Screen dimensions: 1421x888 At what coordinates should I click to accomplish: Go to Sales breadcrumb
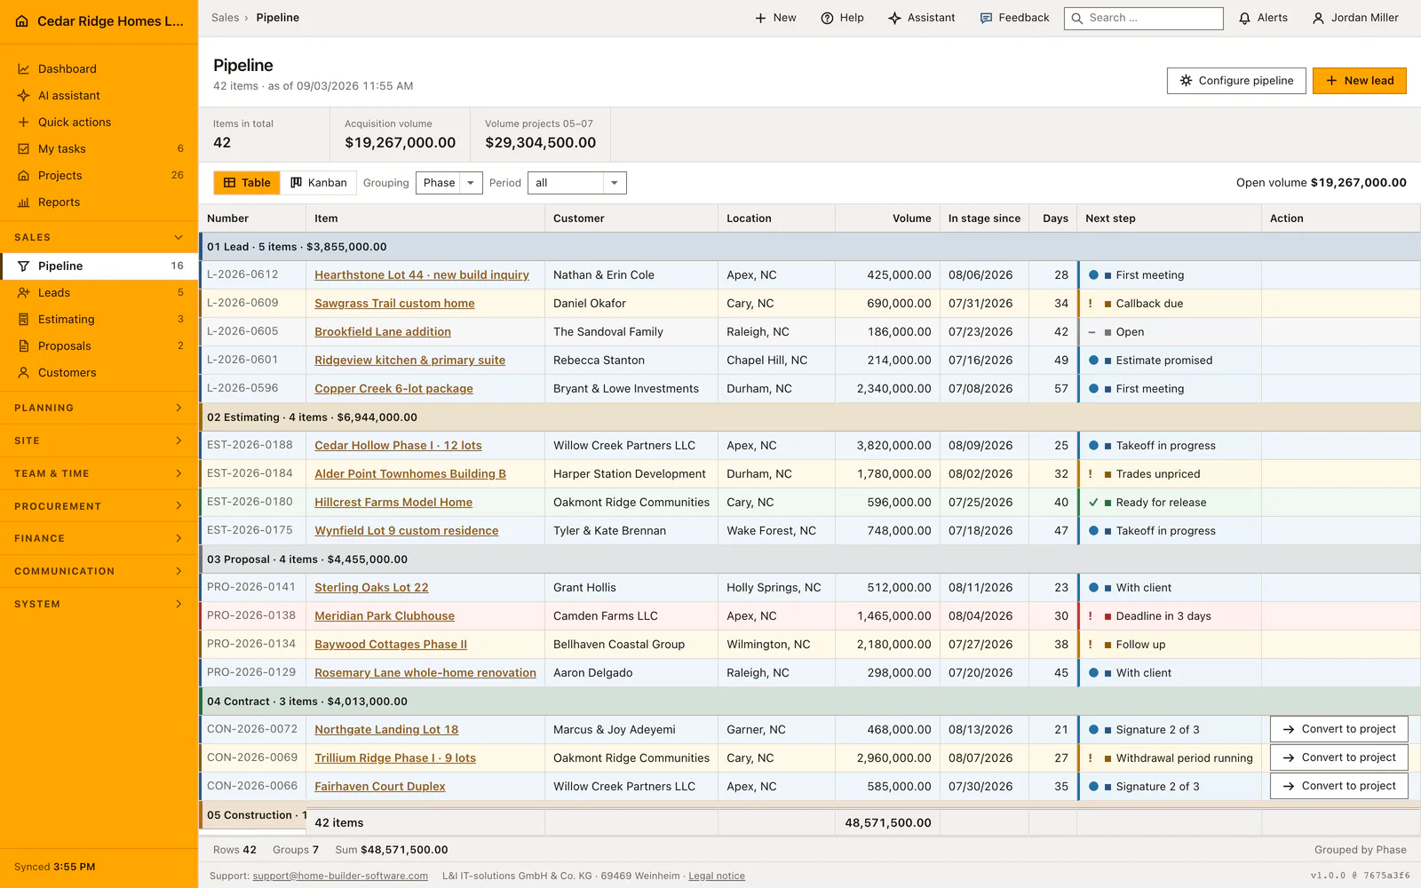click(x=225, y=18)
